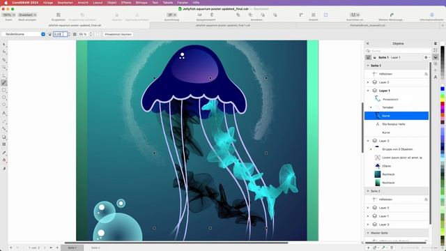Click the Pinselstrich löschen button
The height and width of the screenshot is (251, 446).
(118, 34)
